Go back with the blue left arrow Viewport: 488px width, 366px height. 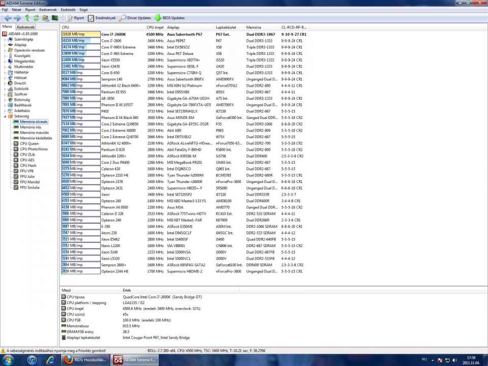click(8, 18)
